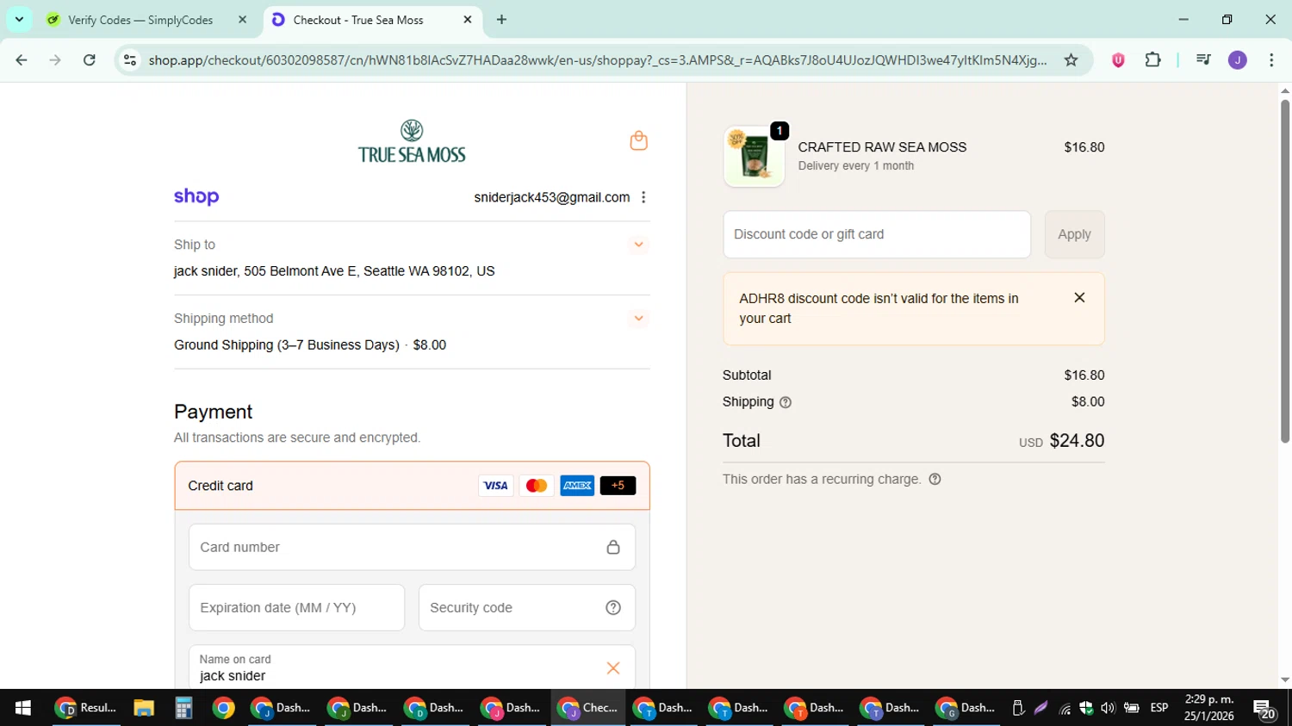The width and height of the screenshot is (1292, 726).
Task: Open account options next to sniderjack453@gmail.com
Action: click(643, 197)
